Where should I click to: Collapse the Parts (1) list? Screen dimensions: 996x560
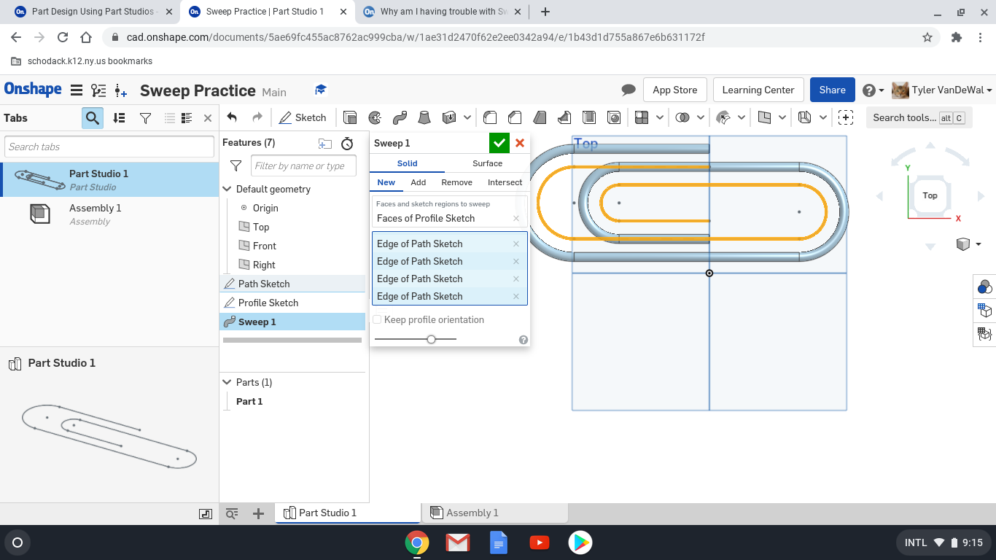coord(227,382)
